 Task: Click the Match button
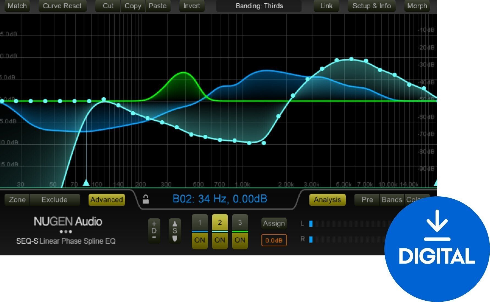pos(17,6)
